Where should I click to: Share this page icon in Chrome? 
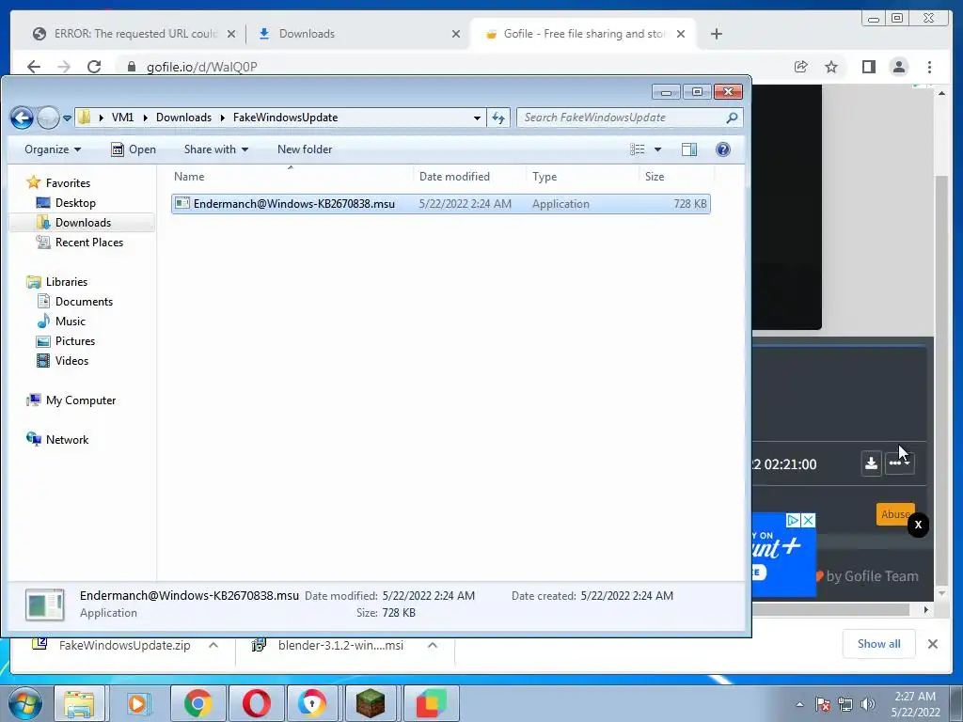801,67
